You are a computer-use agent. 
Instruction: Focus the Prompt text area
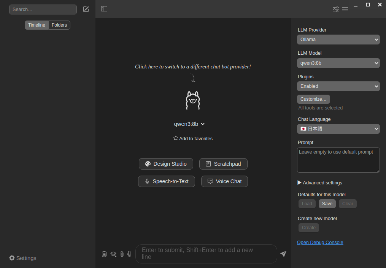(x=338, y=160)
